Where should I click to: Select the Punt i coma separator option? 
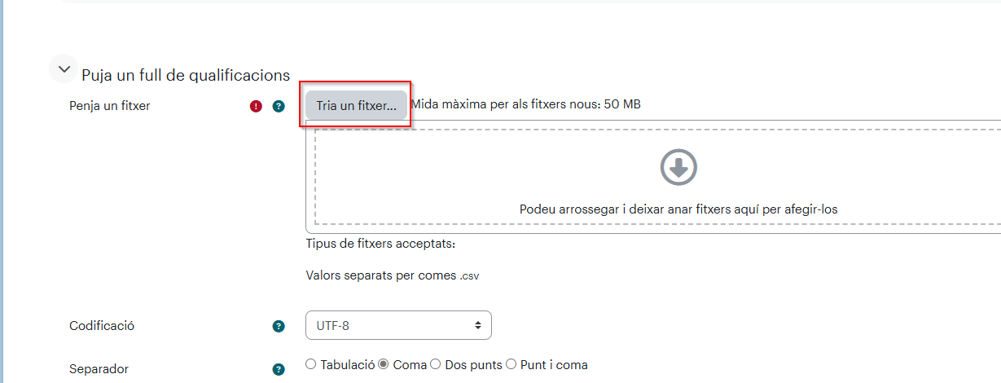[511, 364]
